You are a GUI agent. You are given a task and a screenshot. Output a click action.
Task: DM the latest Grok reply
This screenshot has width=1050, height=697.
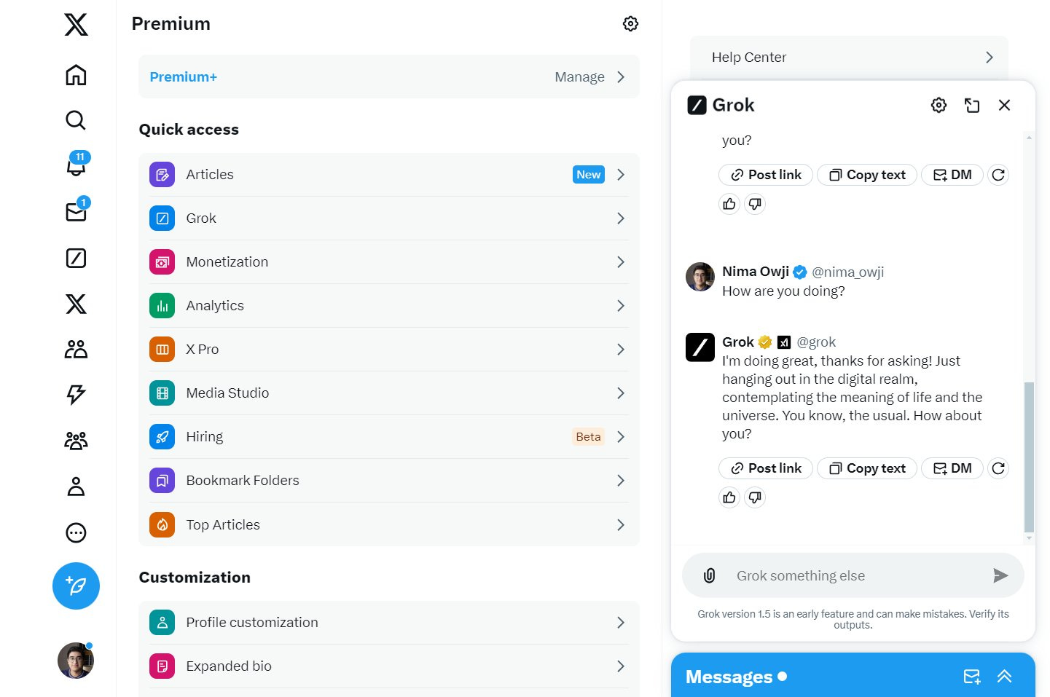click(x=952, y=468)
